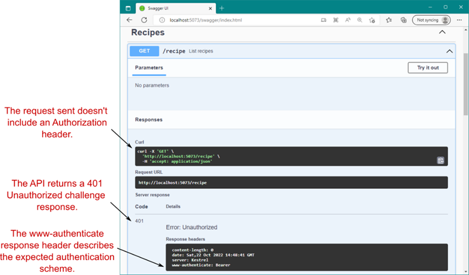The image size is (469, 275).
Task: Click the 'server: Kestrel' header line
Action: 190,260
